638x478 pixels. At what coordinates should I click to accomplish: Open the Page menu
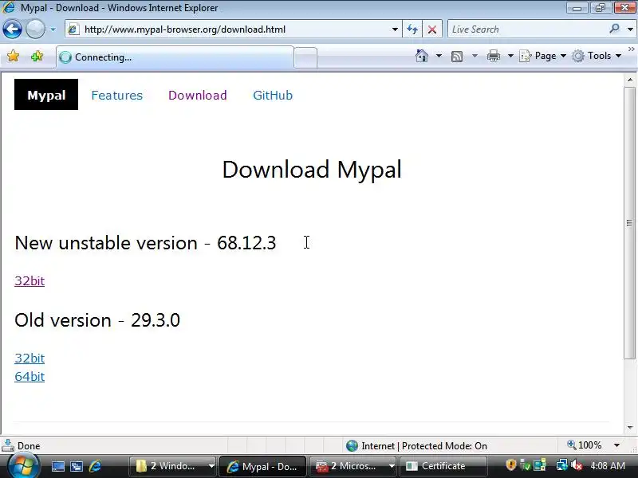[x=543, y=56]
